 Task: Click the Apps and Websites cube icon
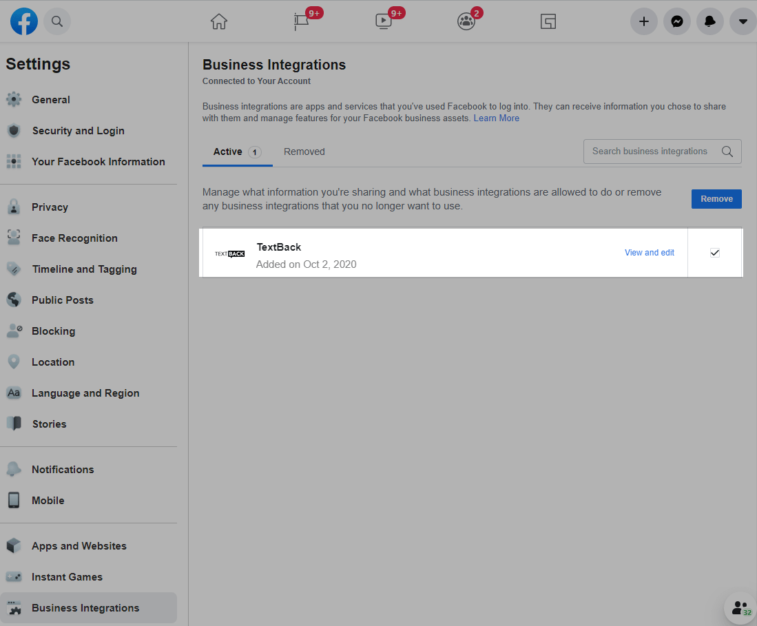coord(14,546)
